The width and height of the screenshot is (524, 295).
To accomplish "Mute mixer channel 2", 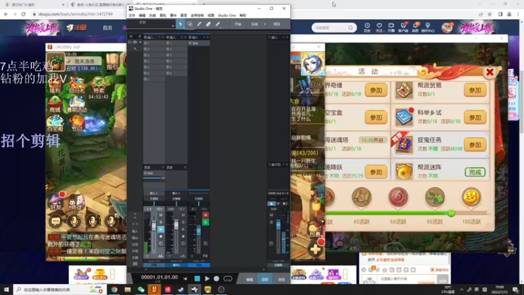I will click(x=183, y=215).
